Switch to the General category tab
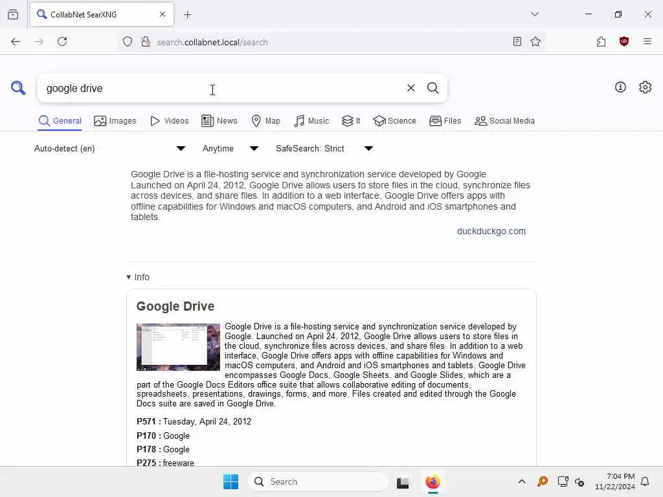 click(x=60, y=121)
